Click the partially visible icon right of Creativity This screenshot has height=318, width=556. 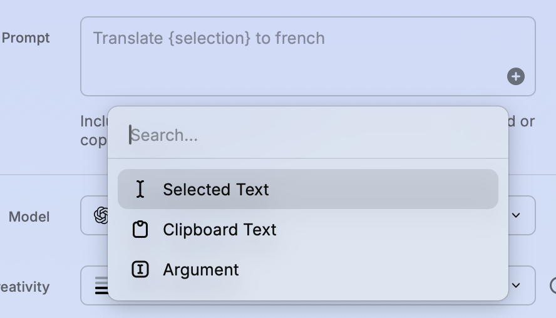(552, 286)
